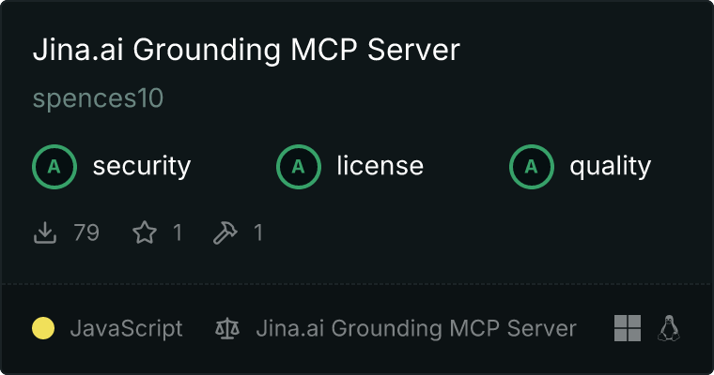Click the security label text
The height and width of the screenshot is (375, 714).
pos(142,166)
